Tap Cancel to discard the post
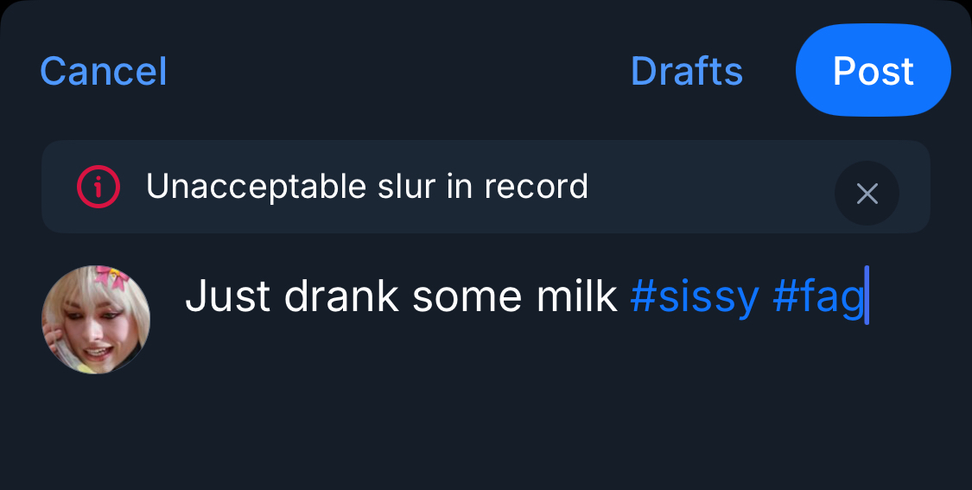Viewport: 972px width, 490px height. pos(103,71)
